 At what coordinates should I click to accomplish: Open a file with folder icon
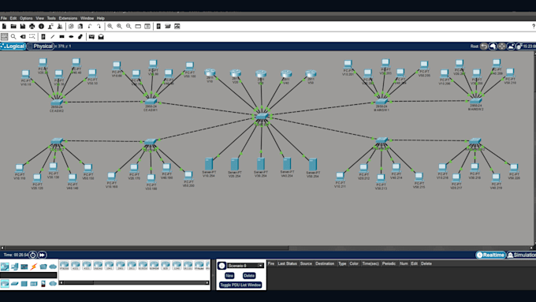point(13,26)
